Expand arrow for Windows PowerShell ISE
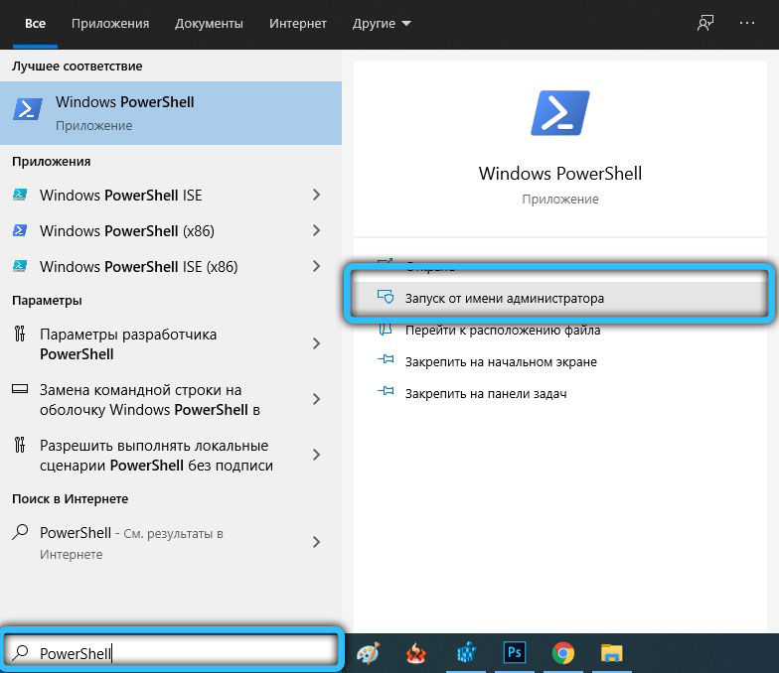The image size is (779, 673). click(316, 195)
